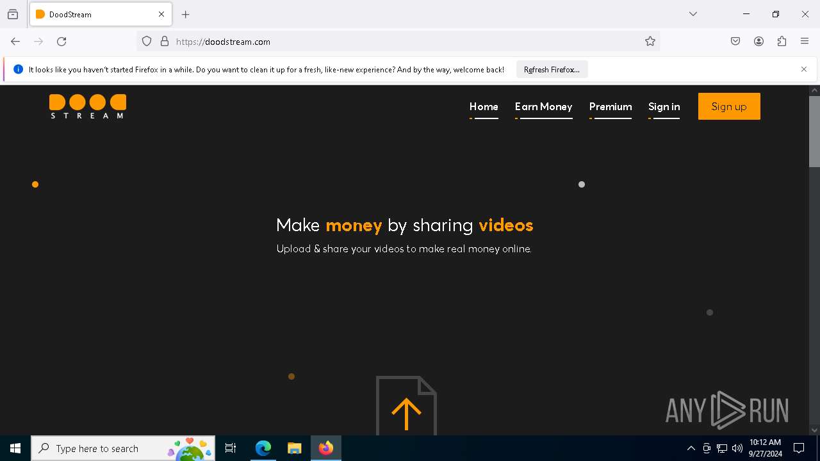Click Firefox icon on taskbar

[326, 448]
